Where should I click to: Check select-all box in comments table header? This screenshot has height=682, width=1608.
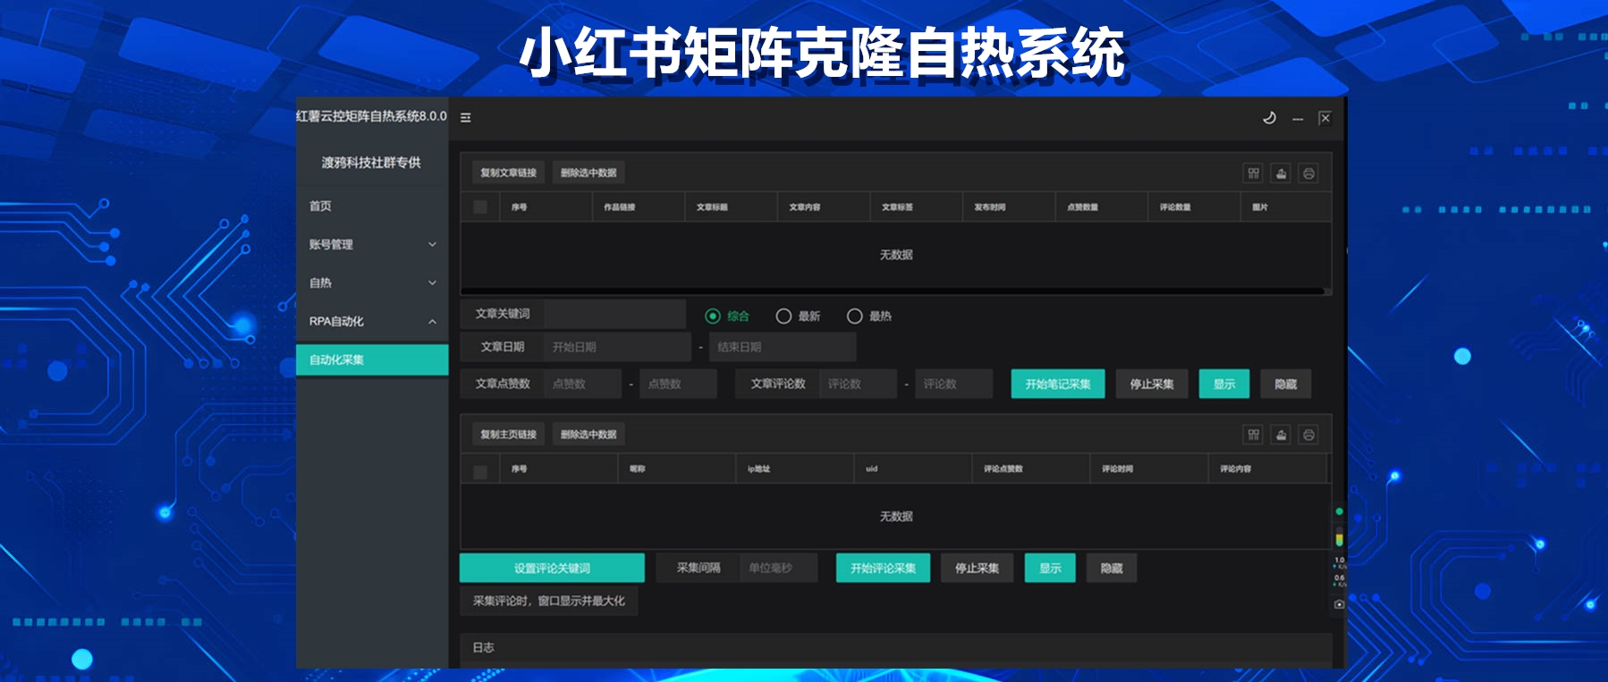[480, 472]
